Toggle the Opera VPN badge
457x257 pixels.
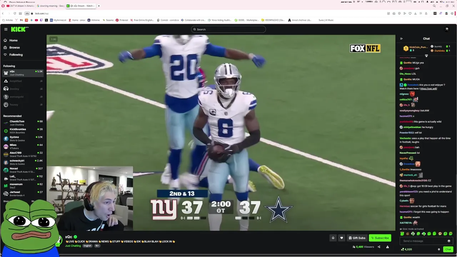27,13
